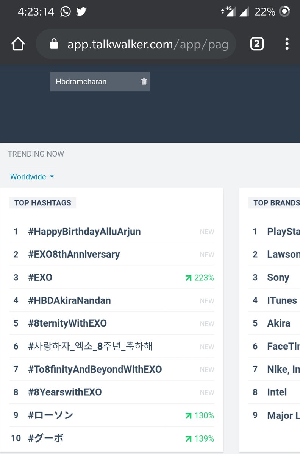Click the green arrow next to 130%

188,416
